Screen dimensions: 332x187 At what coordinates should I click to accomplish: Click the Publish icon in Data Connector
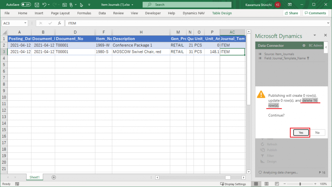coord(263,150)
